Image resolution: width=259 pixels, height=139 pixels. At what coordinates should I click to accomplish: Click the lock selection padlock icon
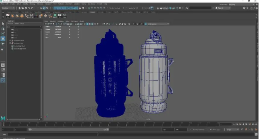[80, 8]
